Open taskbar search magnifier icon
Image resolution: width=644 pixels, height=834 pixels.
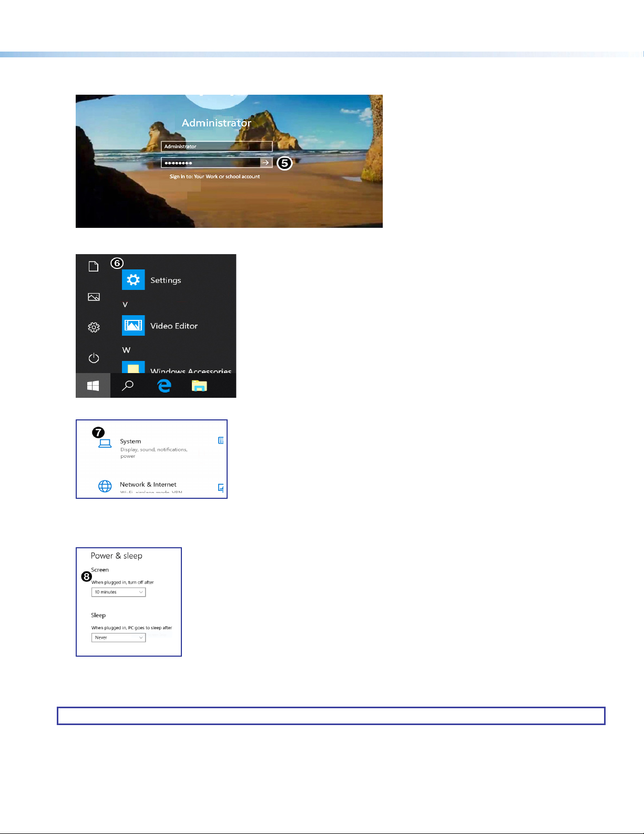click(128, 386)
